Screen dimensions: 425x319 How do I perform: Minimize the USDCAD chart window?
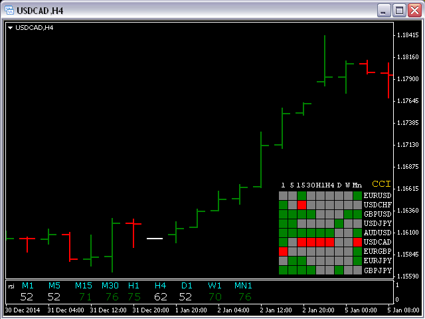click(384, 11)
